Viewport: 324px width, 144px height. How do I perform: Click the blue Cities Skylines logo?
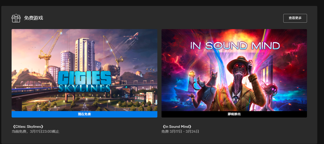84,81
